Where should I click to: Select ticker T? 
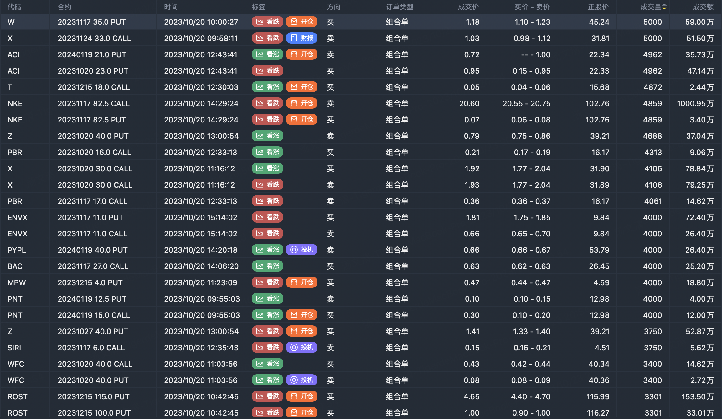10,87
